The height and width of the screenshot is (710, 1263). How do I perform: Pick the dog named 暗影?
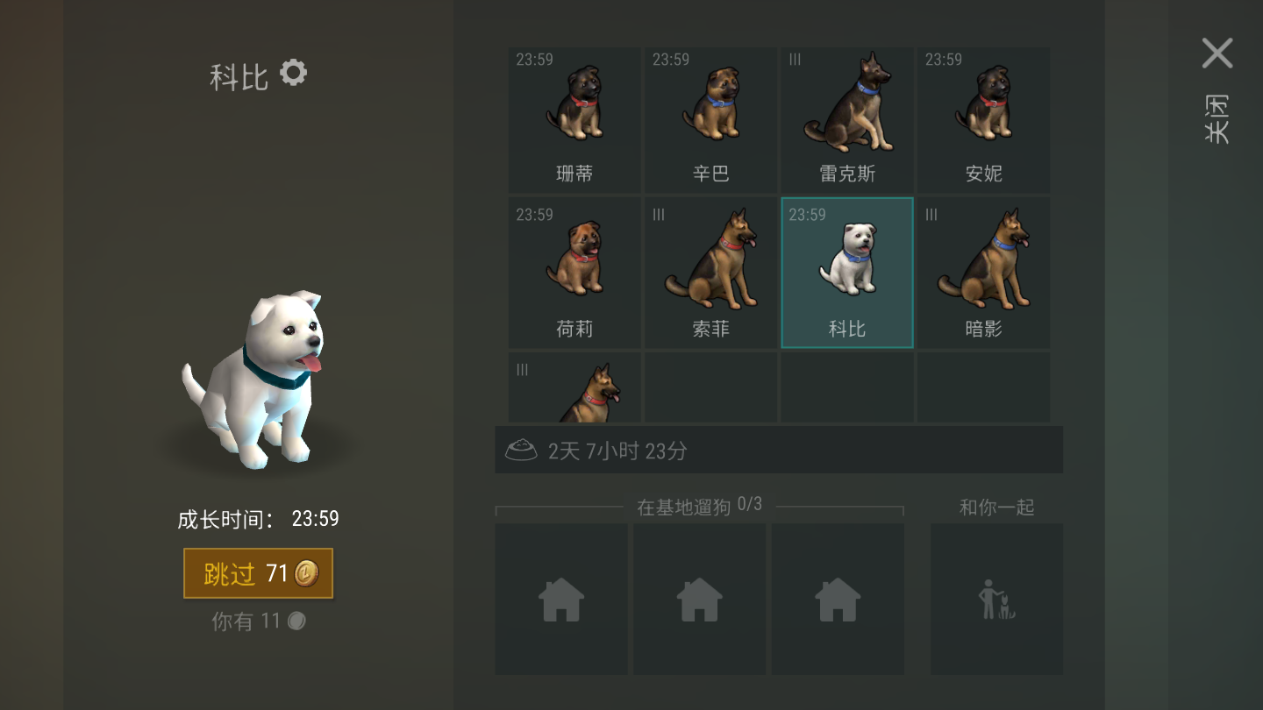(x=983, y=273)
